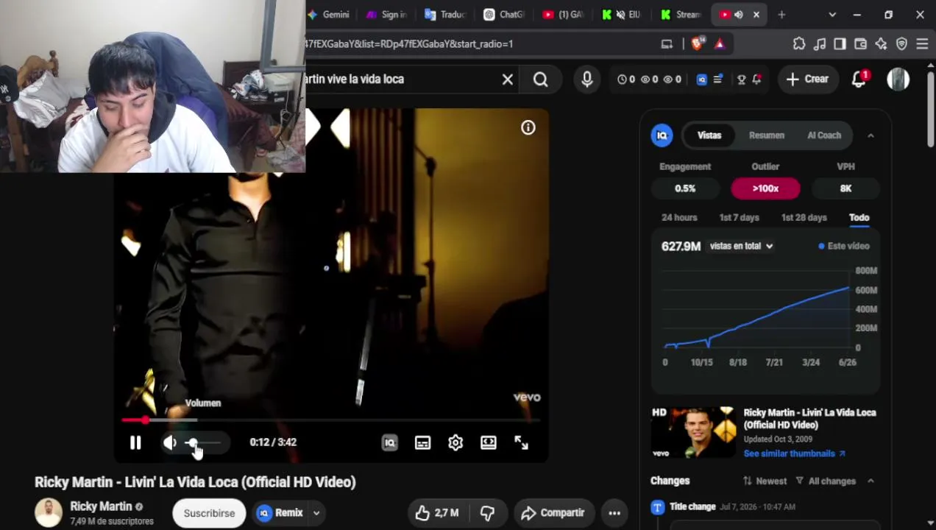Screen dimensions: 936x530
Task: Select the 24 hours range tab
Action: [x=679, y=218]
